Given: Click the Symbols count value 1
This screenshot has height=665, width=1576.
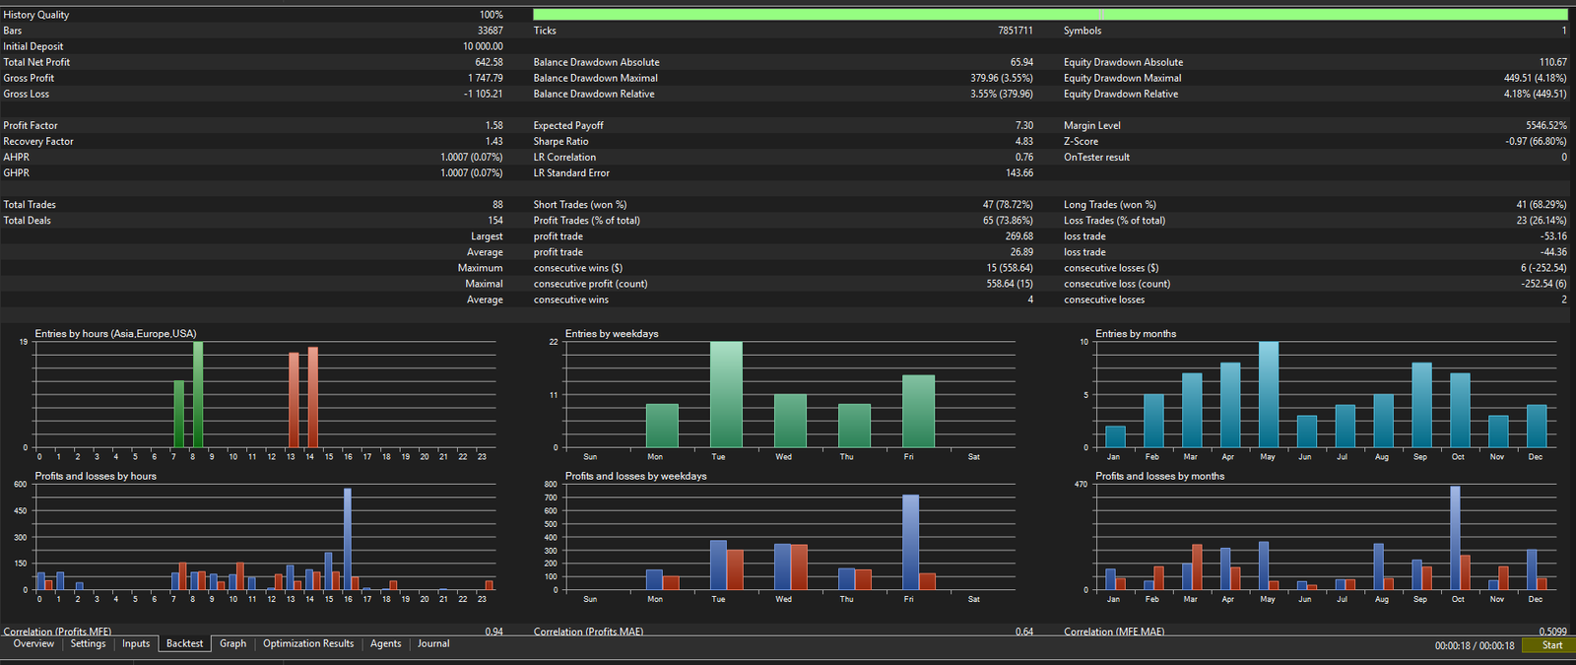Looking at the screenshot, I should pyautogui.click(x=1563, y=31).
